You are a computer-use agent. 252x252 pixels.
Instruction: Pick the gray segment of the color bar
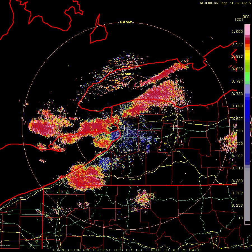pyautogui.click(x=247, y=195)
